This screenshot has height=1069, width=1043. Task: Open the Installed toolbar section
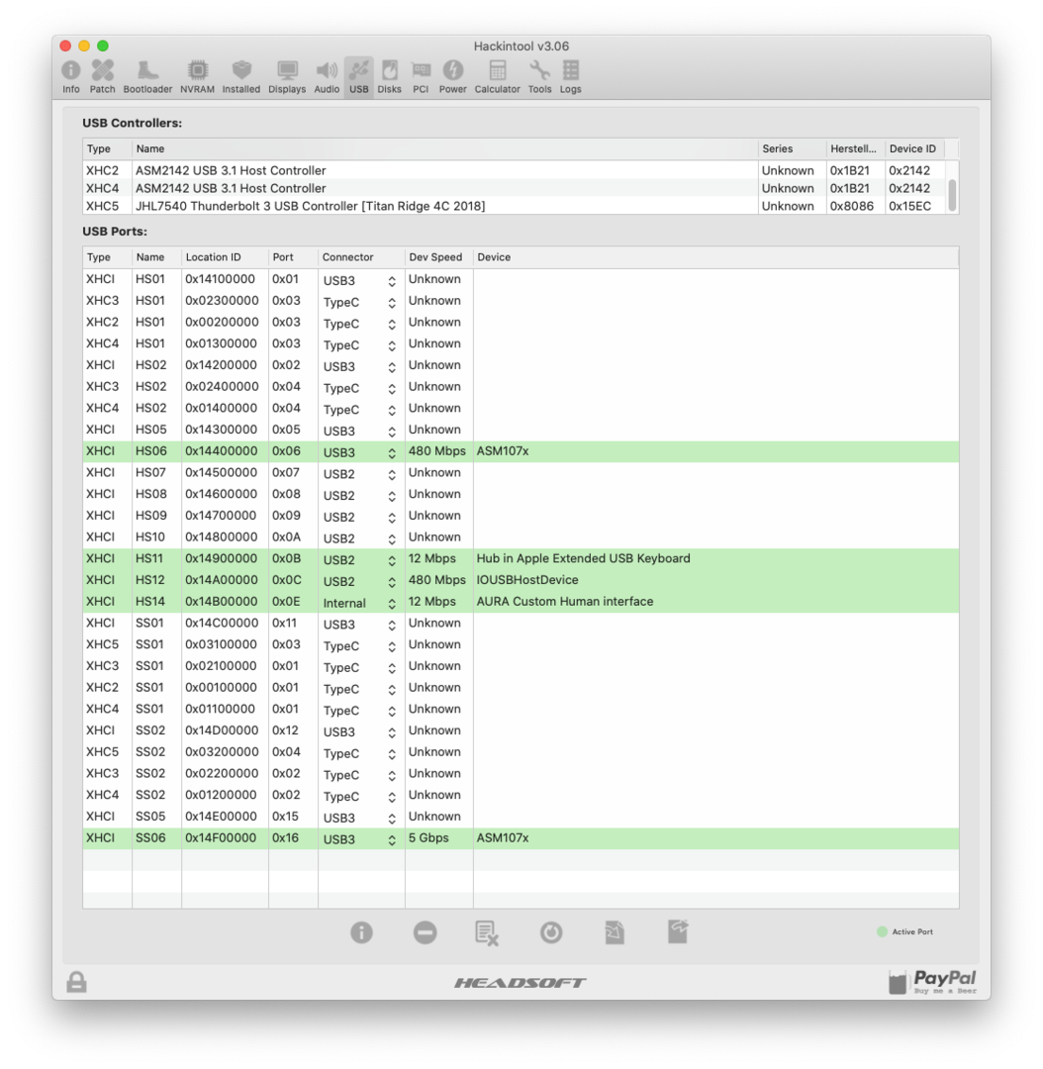(241, 77)
